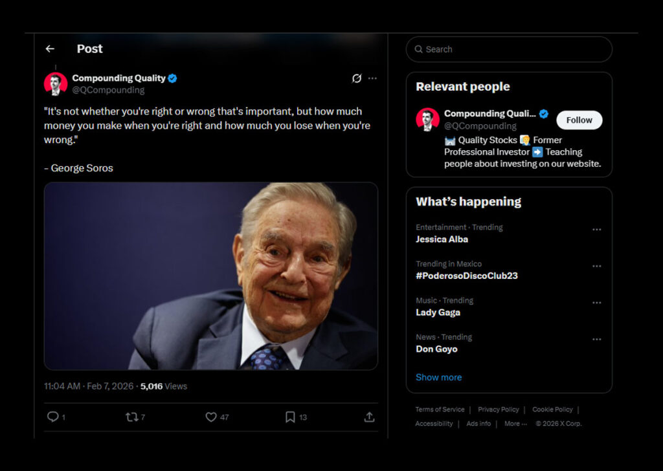
Task: Bookmark the post with the bookmark icon
Action: tap(290, 417)
